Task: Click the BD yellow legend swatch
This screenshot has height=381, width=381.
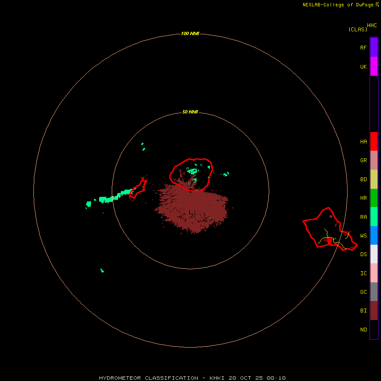Action: [374, 179]
